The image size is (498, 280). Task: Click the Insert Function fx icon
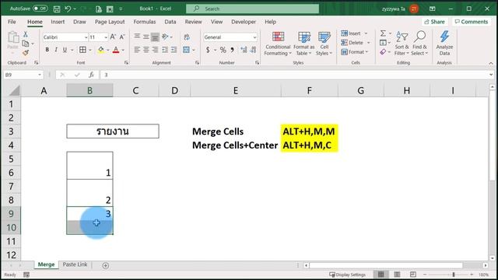(91, 75)
